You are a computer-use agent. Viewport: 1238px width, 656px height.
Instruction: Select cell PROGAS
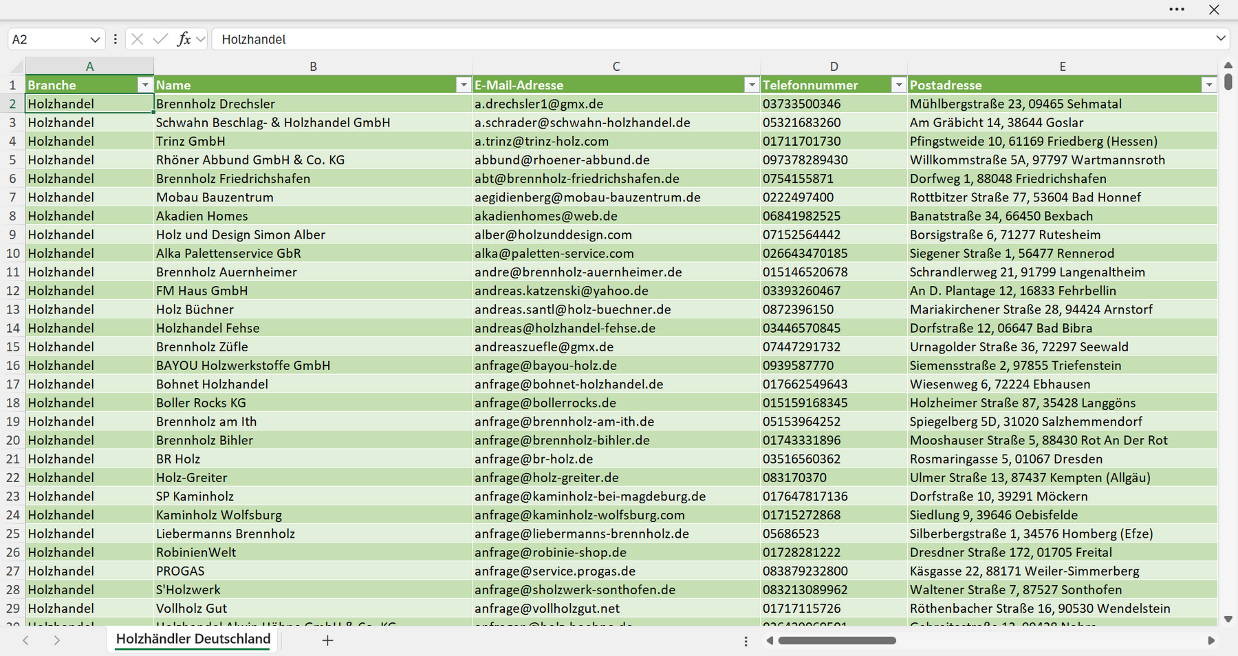coord(313,571)
